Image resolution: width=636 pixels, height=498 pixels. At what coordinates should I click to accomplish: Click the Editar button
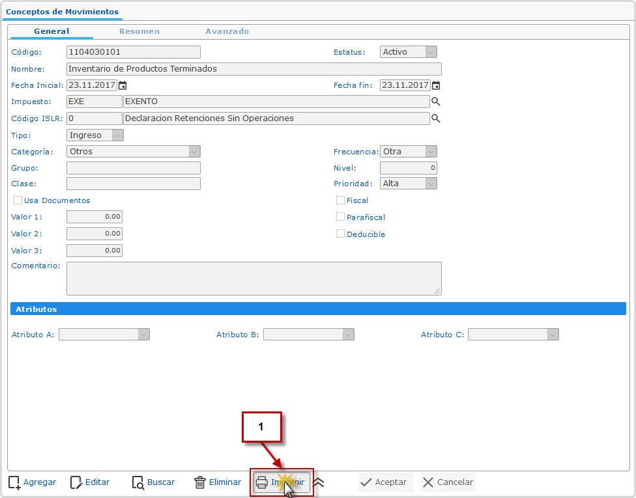90,482
